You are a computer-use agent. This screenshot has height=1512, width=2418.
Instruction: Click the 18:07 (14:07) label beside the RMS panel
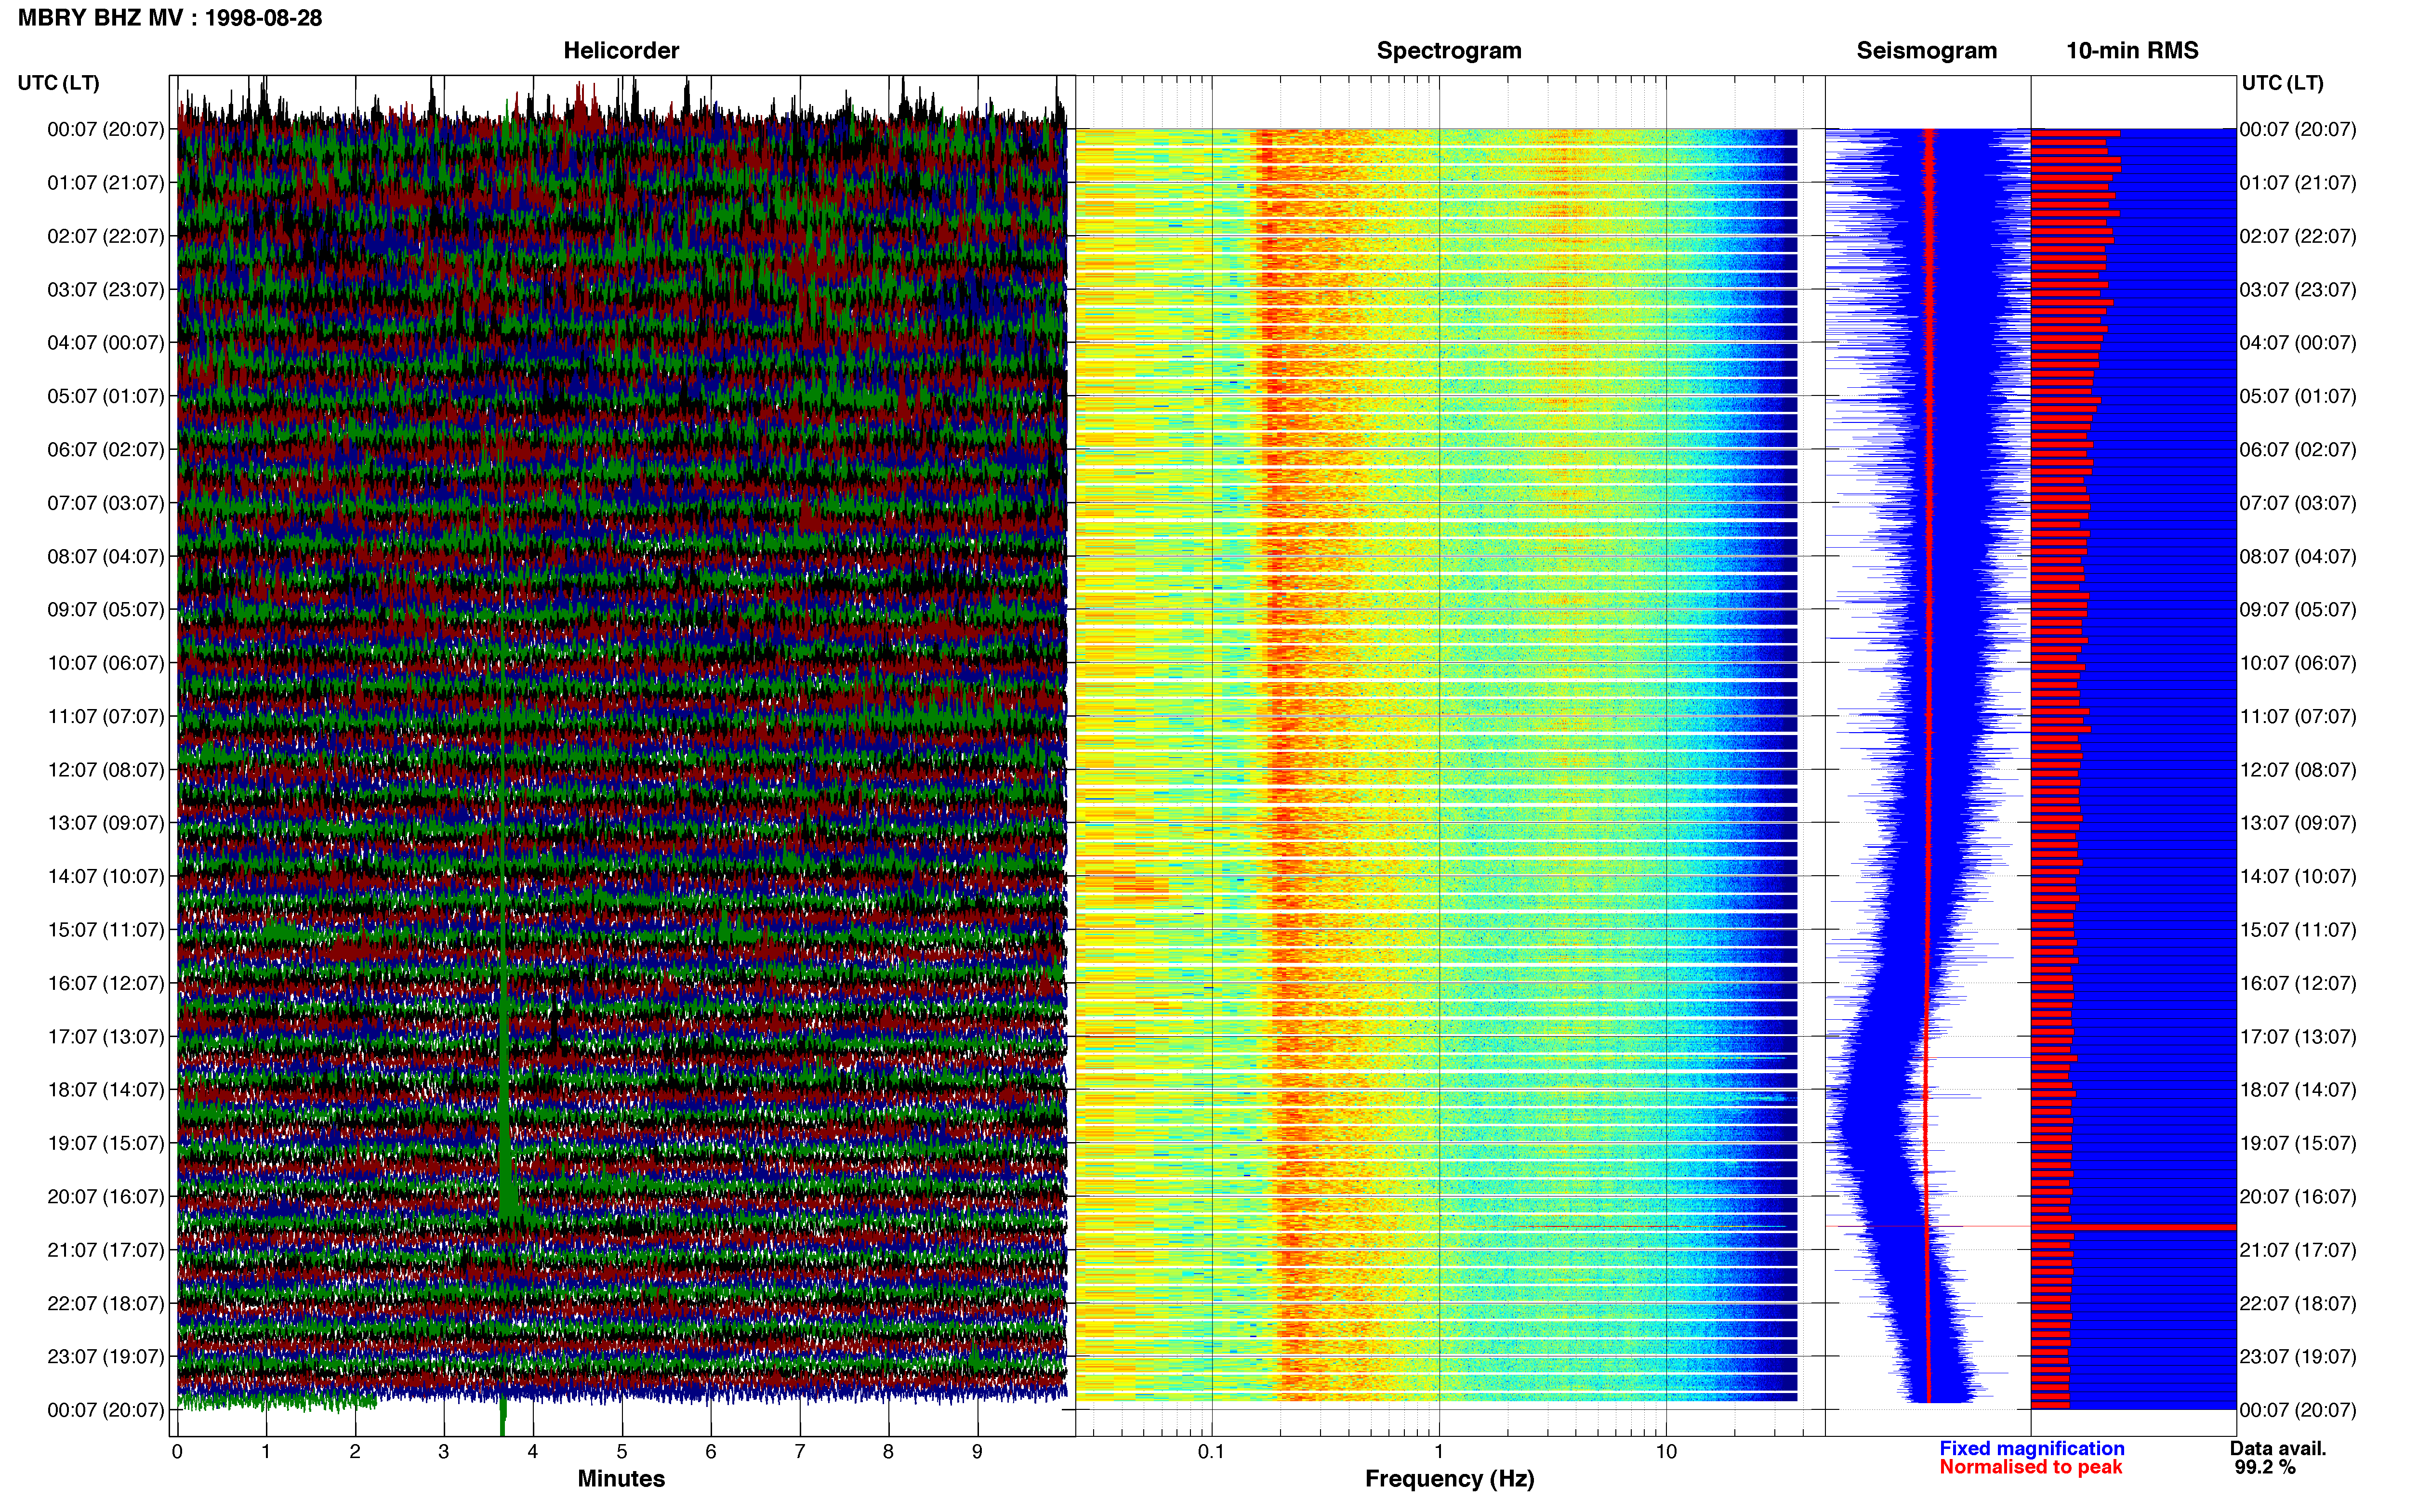[2298, 1090]
